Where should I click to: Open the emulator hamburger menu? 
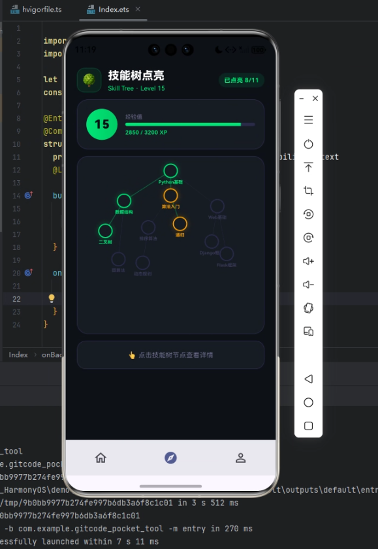coord(308,120)
